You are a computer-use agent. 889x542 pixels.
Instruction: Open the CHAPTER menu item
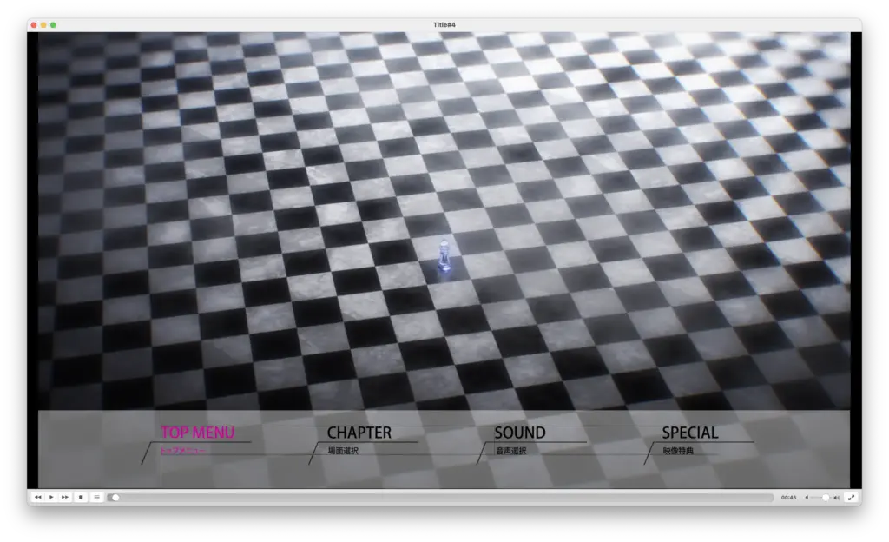pos(359,433)
